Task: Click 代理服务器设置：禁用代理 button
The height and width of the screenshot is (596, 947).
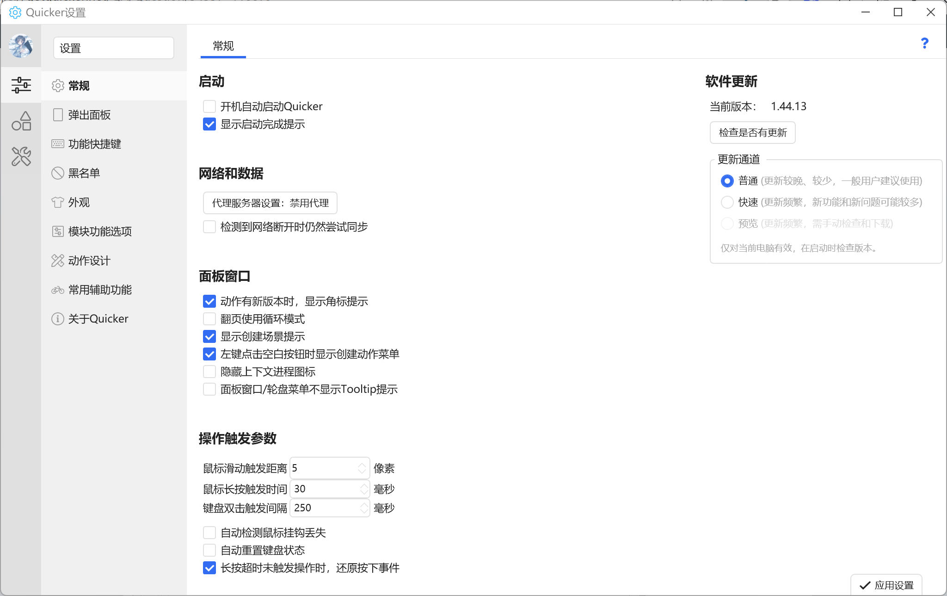Action: point(270,203)
